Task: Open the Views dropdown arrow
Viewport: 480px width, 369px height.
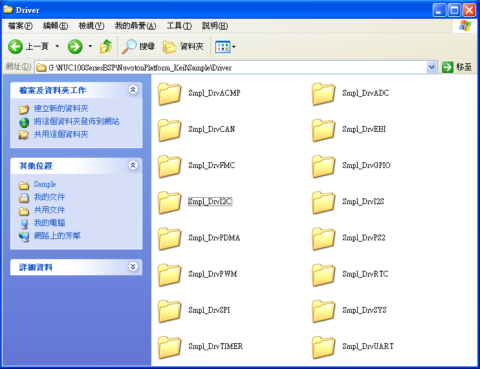Action: point(234,47)
